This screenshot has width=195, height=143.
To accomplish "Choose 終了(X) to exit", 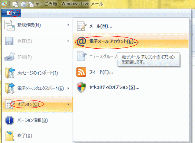I will pos(37,136).
